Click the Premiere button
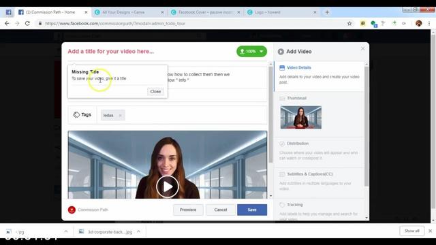The image size is (436, 245). [188, 210]
